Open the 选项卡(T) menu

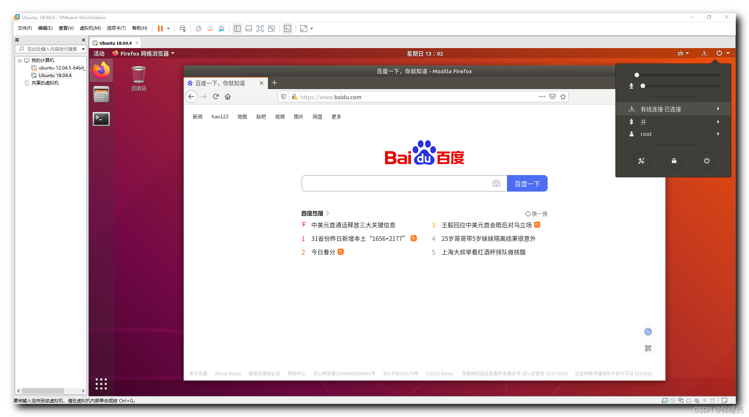point(116,28)
